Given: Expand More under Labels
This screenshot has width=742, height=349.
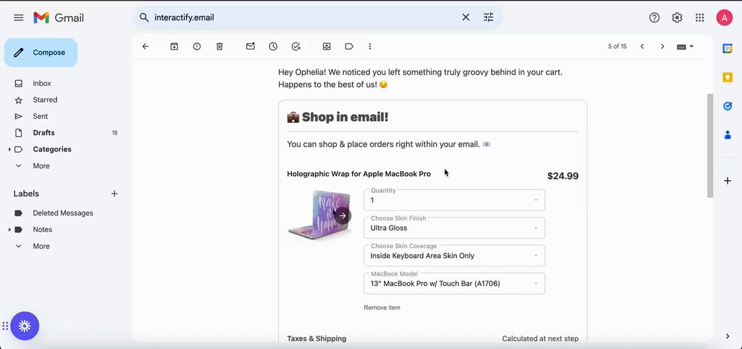Looking at the screenshot, I should pos(41,246).
